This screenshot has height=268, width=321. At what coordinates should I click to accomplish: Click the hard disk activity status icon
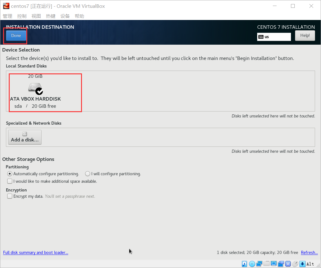point(244,264)
